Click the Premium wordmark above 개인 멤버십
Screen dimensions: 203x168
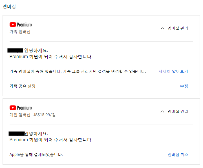click(x=24, y=108)
